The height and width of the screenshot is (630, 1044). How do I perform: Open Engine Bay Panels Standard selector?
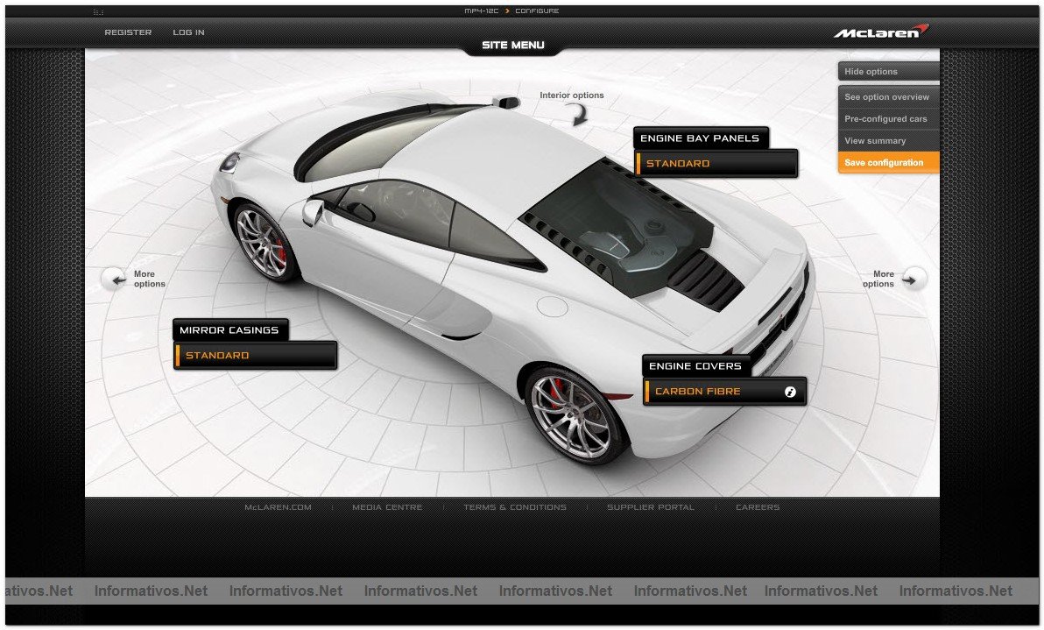[x=716, y=163]
